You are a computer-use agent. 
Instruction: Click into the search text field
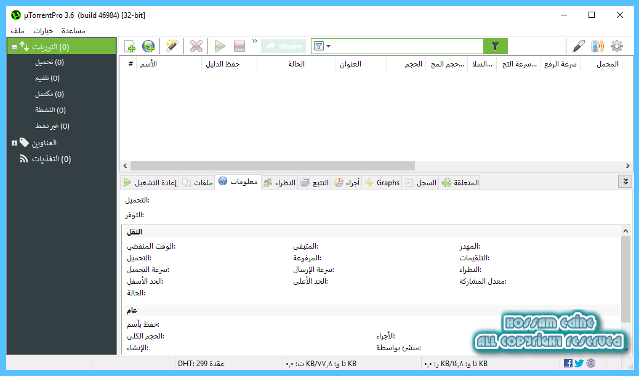click(408, 46)
